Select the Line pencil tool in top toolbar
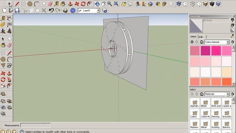Image resolution: width=236 pixels, height=133 pixels. 17,4
